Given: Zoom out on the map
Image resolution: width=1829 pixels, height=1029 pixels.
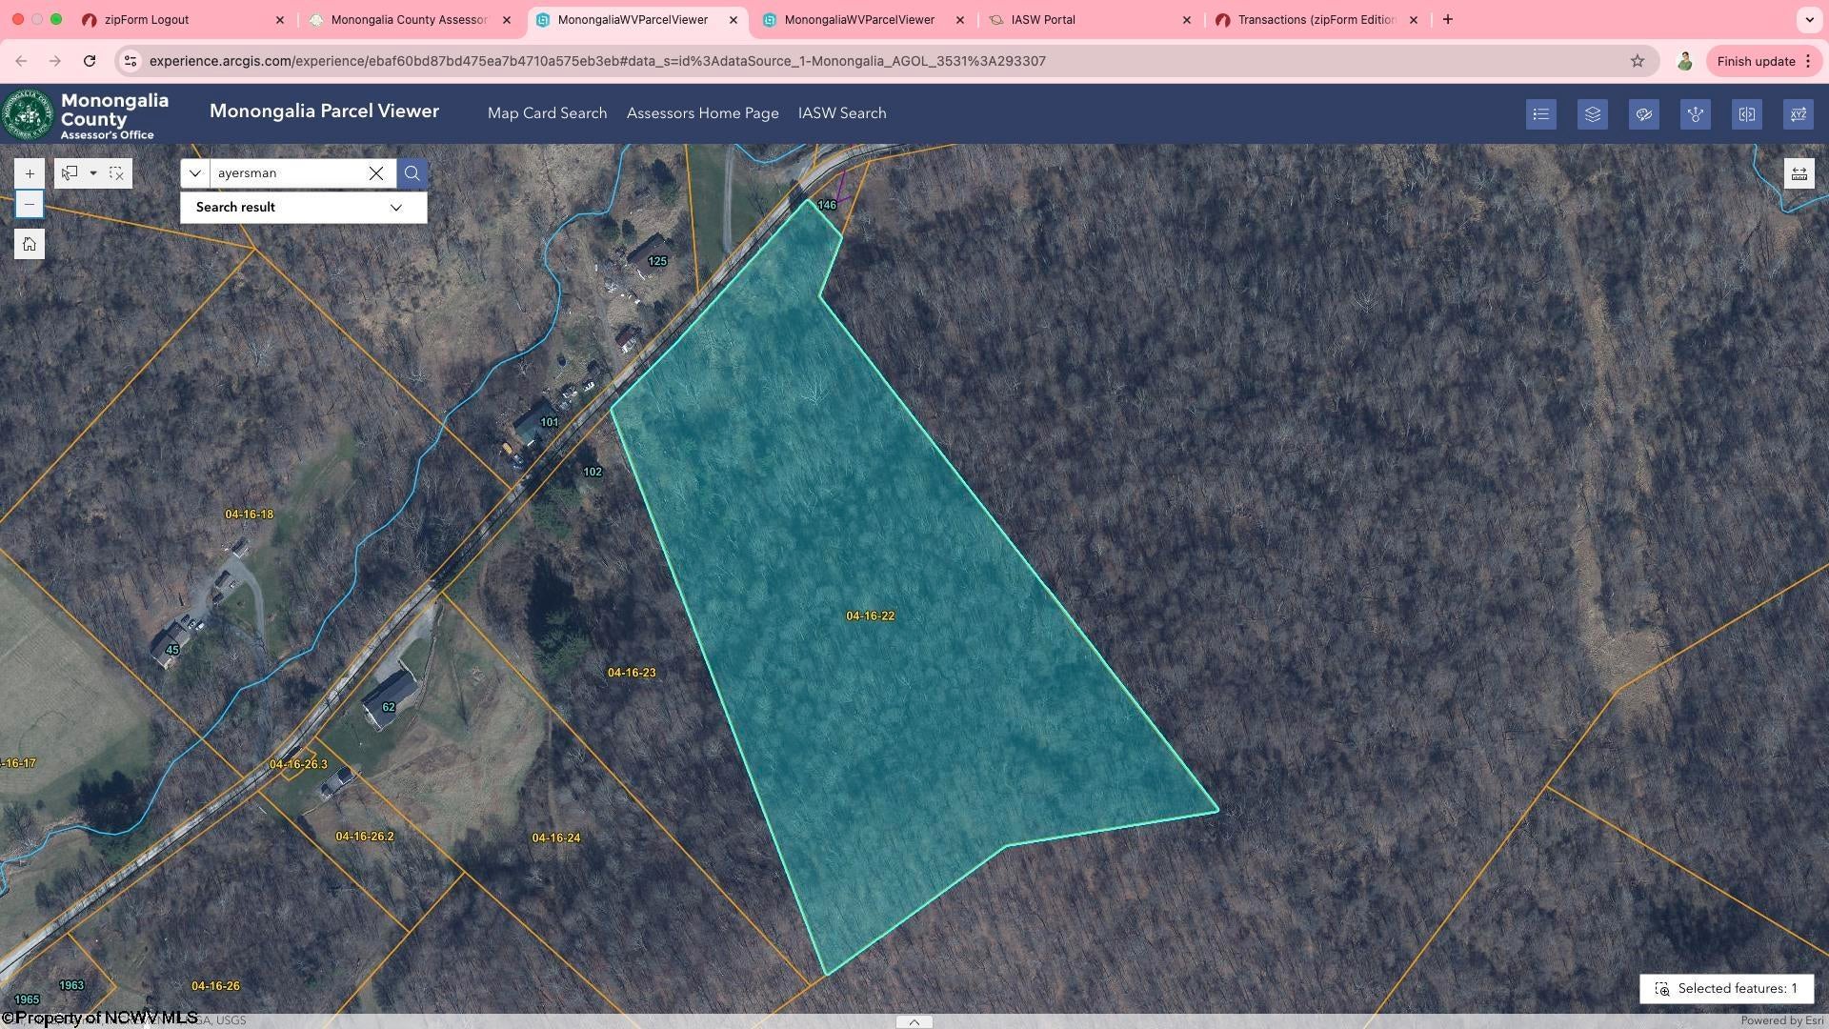Looking at the screenshot, I should 30,204.
